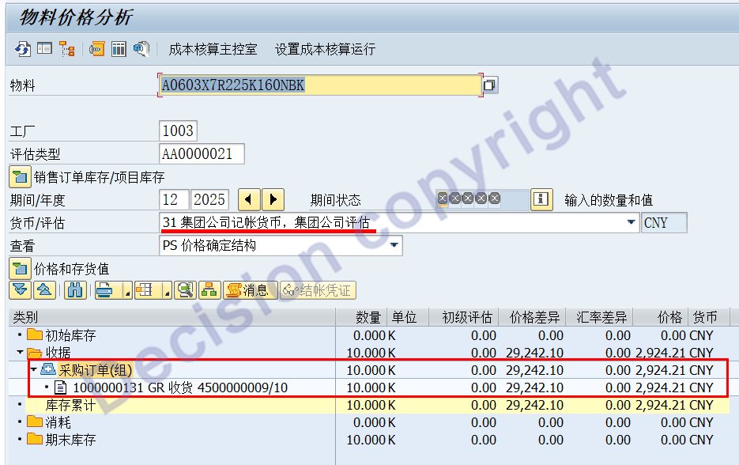The width and height of the screenshot is (739, 465).
Task: Click the tree structure icon in top toolbar
Action: pyautogui.click(x=66, y=49)
